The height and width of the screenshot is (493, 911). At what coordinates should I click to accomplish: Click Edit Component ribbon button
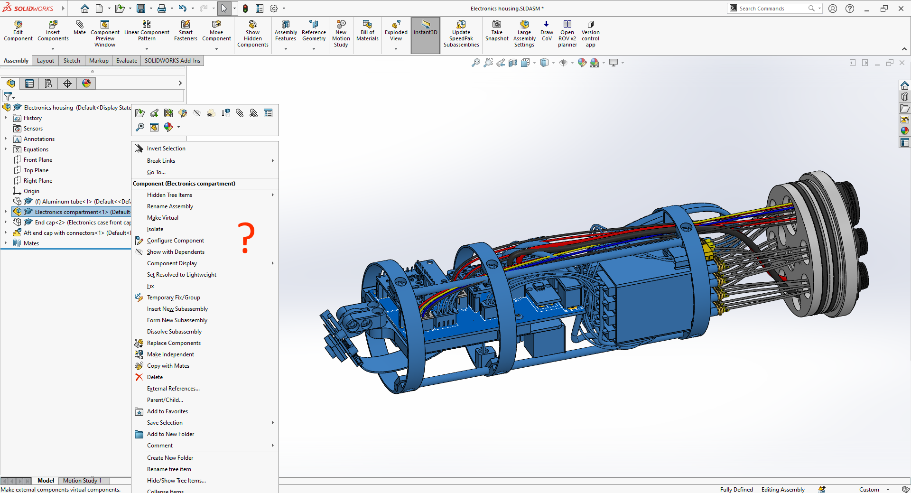(18, 31)
